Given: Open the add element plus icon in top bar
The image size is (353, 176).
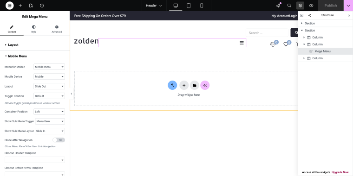Looking at the screenshot, I should click(20, 6).
